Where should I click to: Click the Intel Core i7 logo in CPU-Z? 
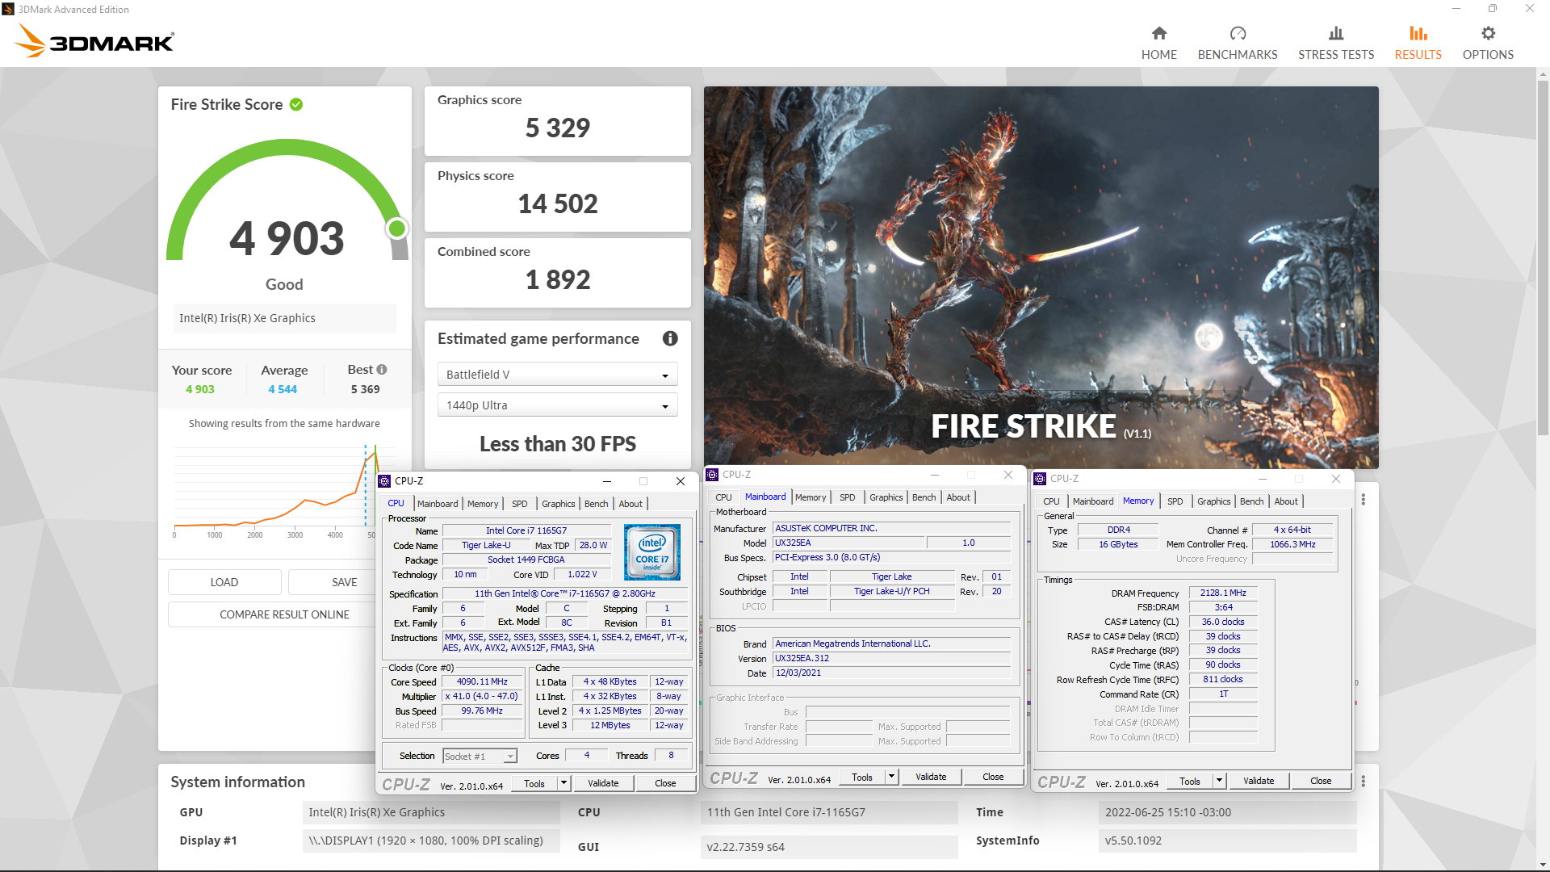652,552
